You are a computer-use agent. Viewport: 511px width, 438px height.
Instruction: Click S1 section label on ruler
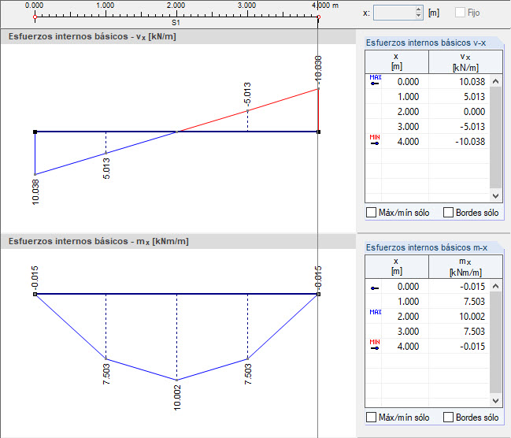coord(176,23)
